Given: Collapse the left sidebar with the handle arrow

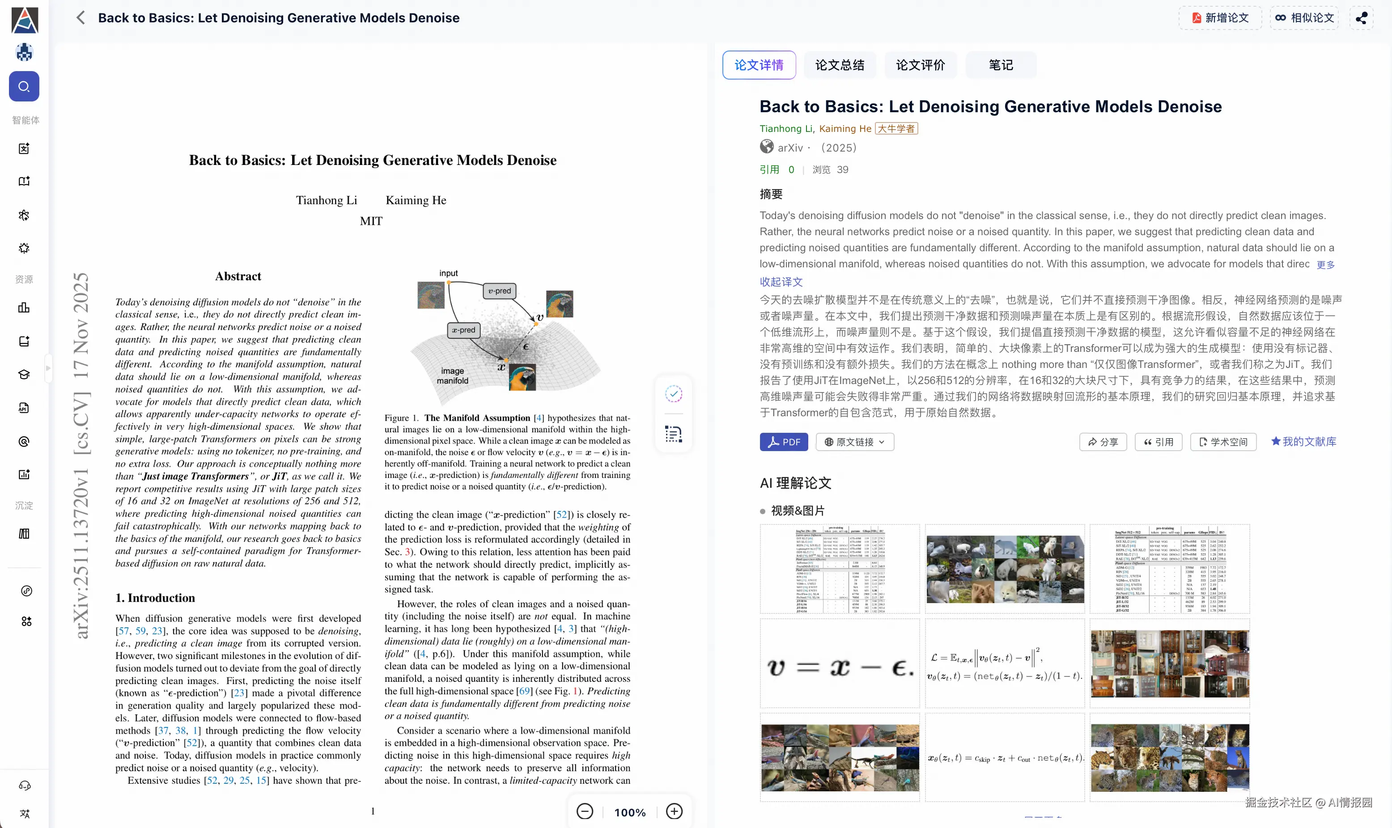Looking at the screenshot, I should point(48,368).
